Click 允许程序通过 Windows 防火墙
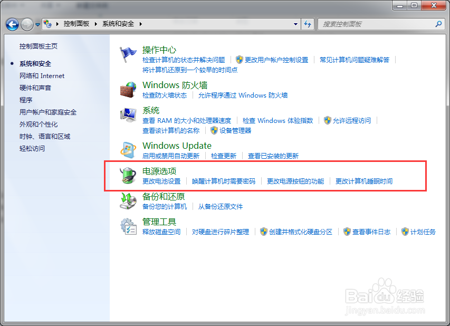 click(243, 95)
